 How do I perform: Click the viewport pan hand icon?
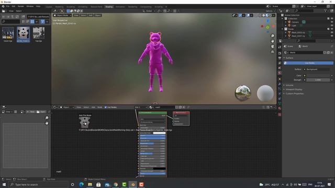[272, 41]
